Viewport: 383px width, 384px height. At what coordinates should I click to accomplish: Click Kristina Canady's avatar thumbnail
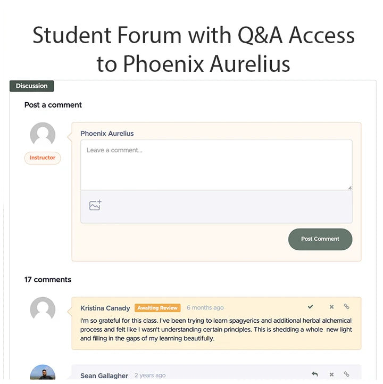(43, 309)
